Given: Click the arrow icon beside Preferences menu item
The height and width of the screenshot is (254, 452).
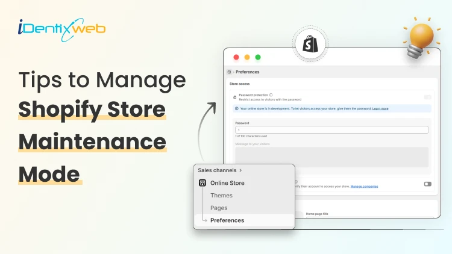Looking at the screenshot, I should click(204, 220).
